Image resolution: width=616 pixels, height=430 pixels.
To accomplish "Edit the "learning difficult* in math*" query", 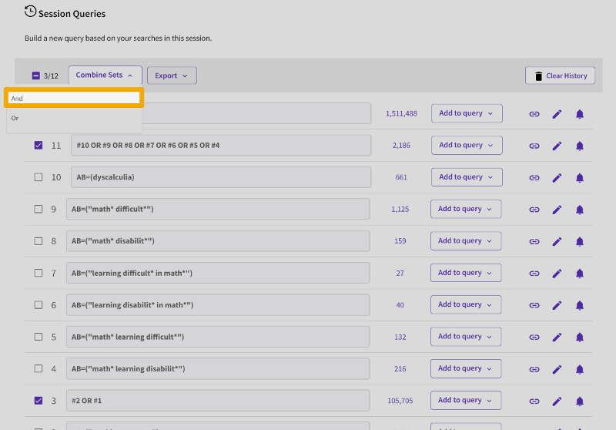I will 557,274.
